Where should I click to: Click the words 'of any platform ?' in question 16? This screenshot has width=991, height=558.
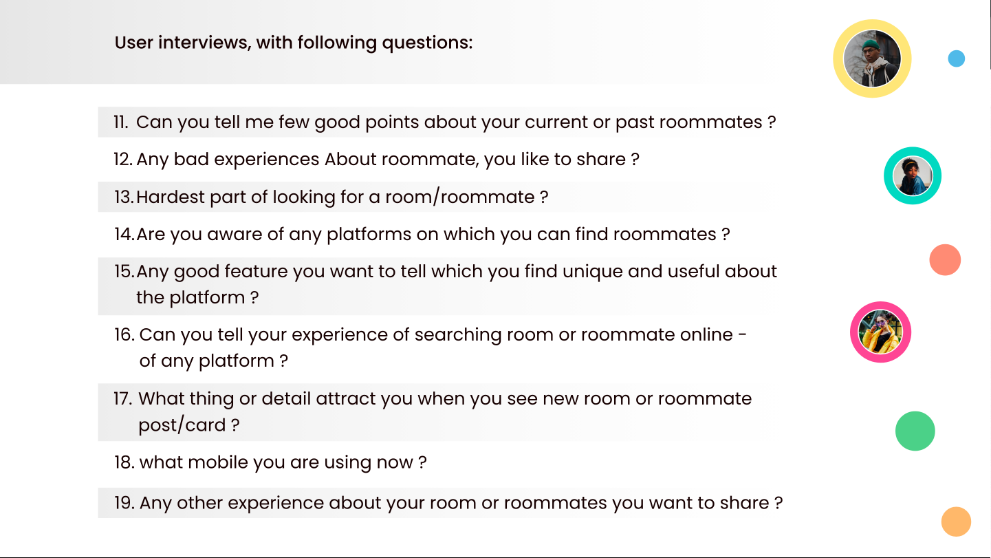tap(213, 361)
